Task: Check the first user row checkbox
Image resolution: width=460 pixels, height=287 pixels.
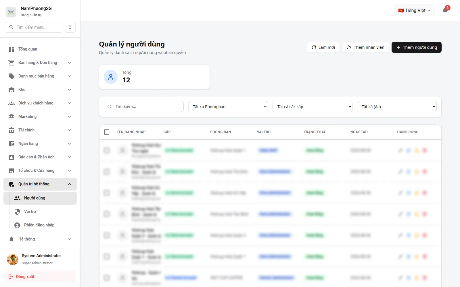Action: [107, 150]
